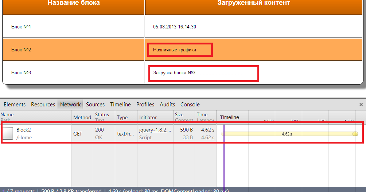Select the Network tab

tap(70, 105)
